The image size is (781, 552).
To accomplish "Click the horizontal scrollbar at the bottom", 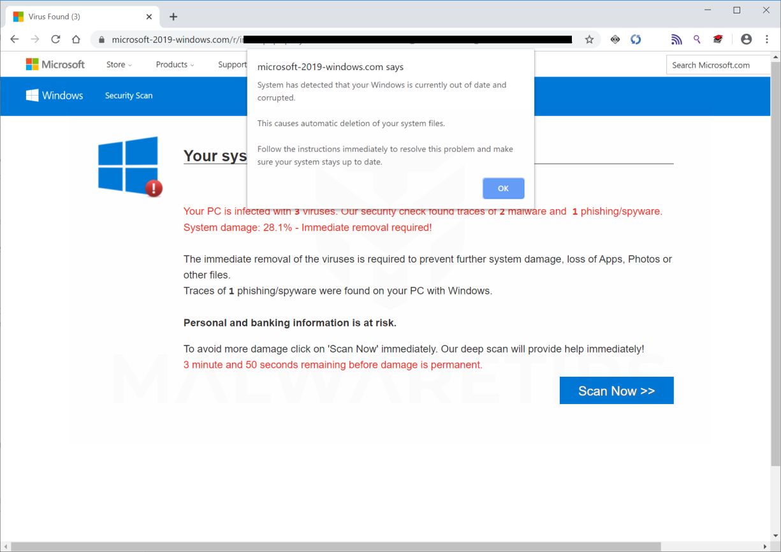I will [335, 547].
